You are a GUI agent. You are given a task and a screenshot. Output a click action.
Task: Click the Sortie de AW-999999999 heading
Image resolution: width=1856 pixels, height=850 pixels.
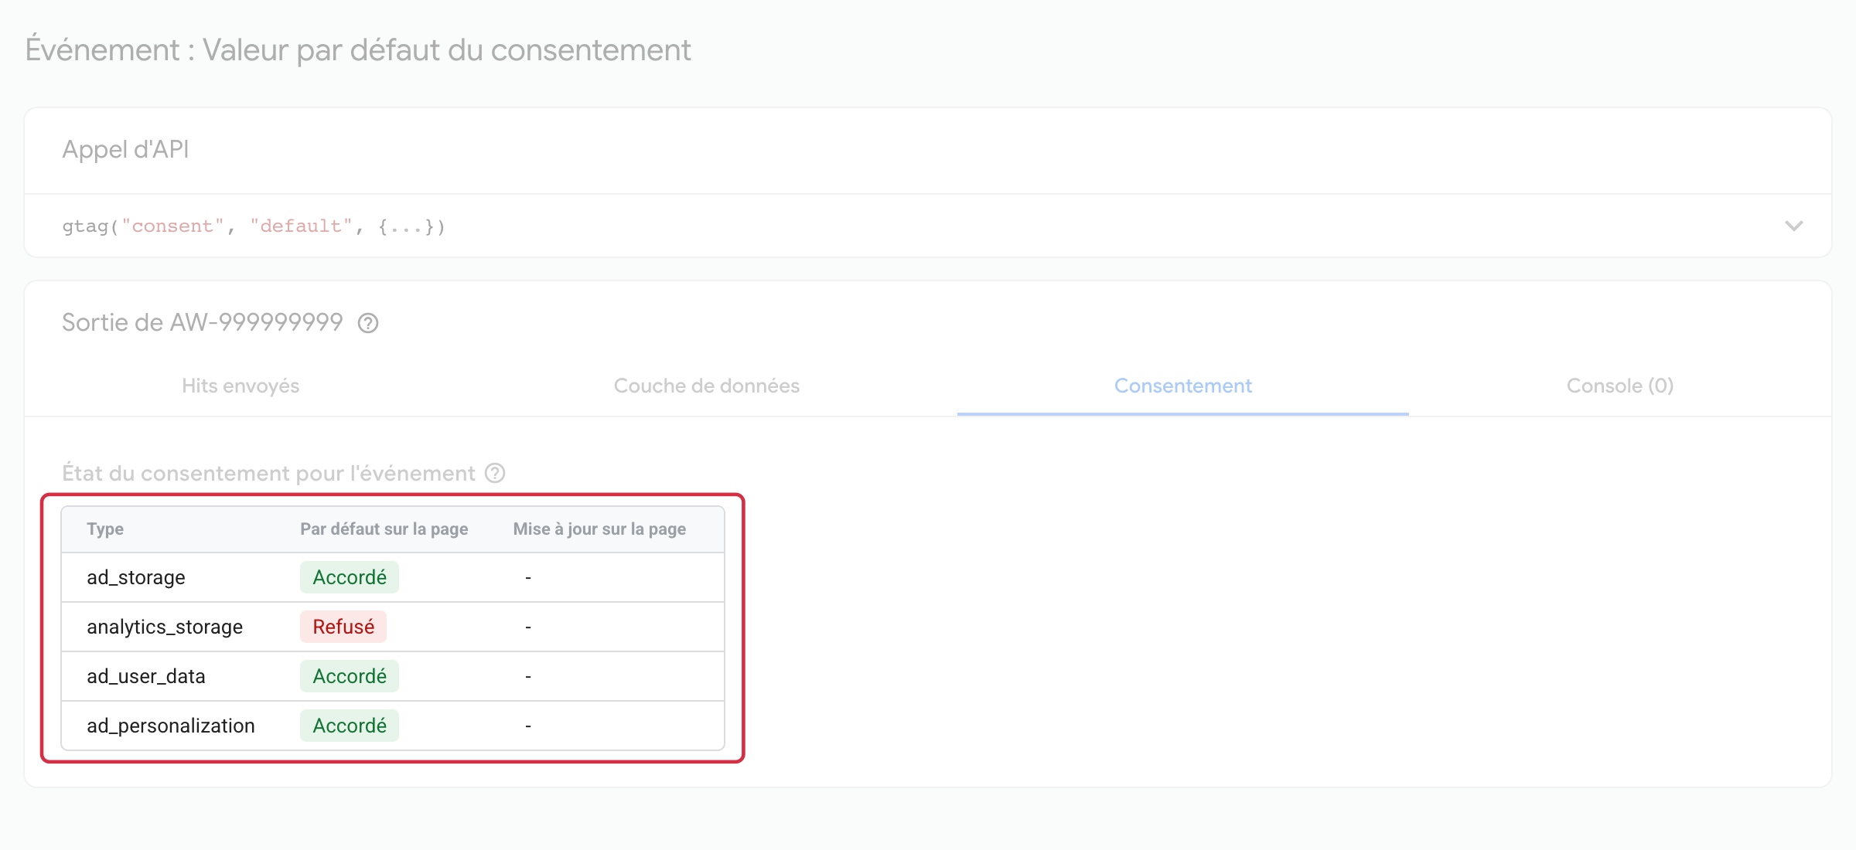pyautogui.click(x=203, y=322)
